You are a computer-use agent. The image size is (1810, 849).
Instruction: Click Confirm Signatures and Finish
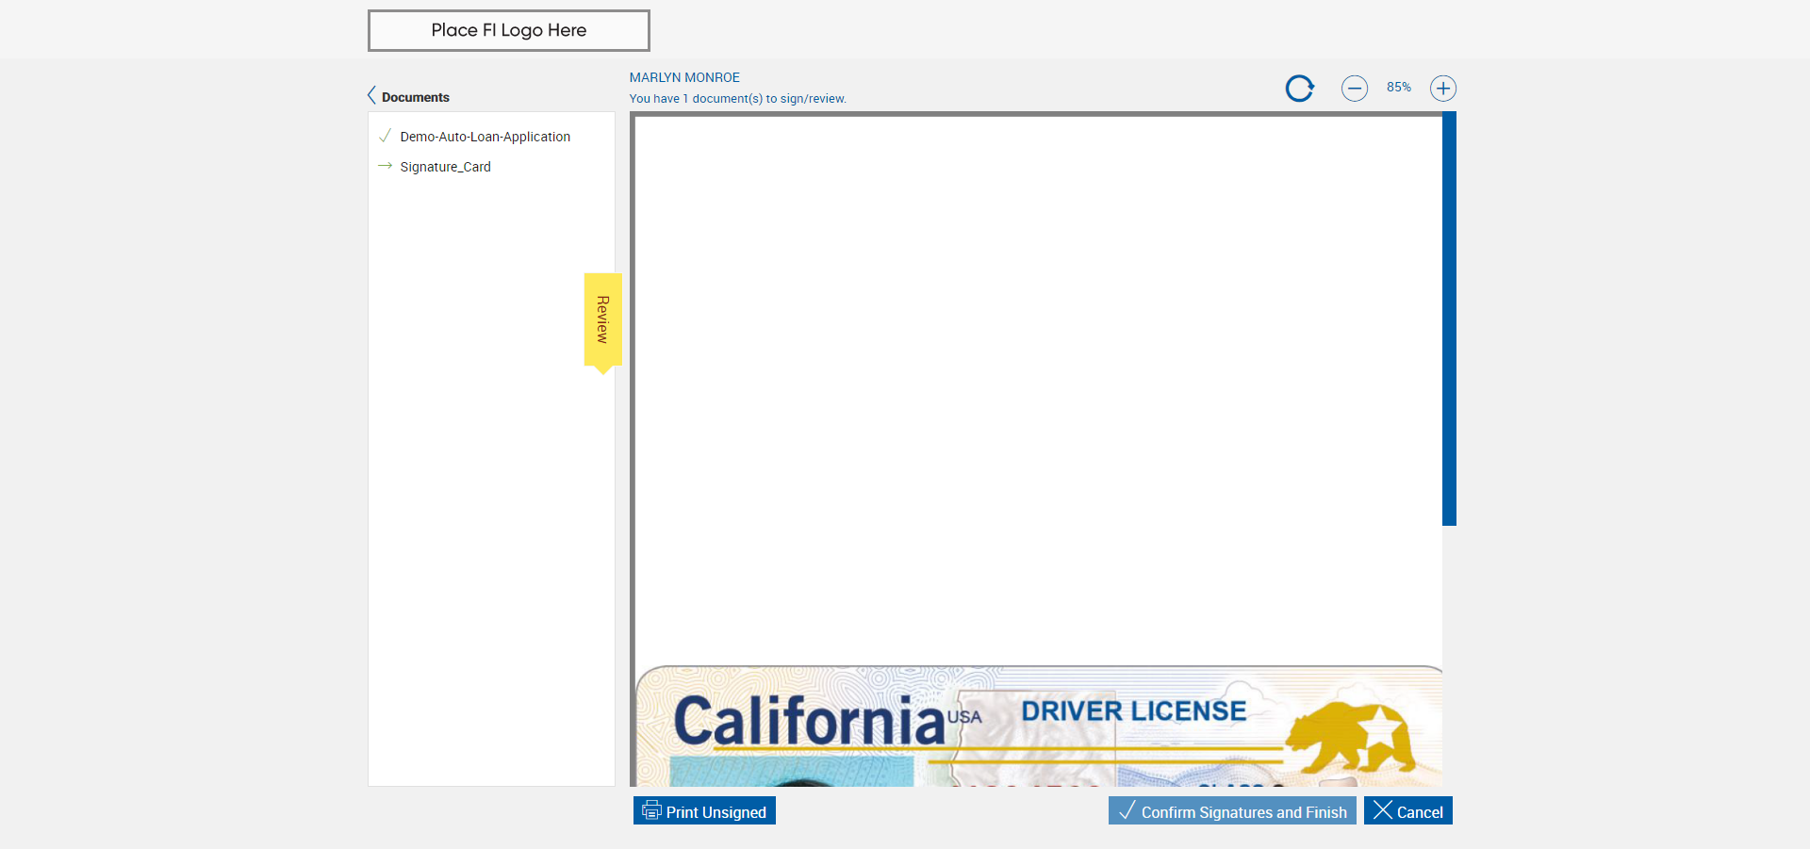1232,811
